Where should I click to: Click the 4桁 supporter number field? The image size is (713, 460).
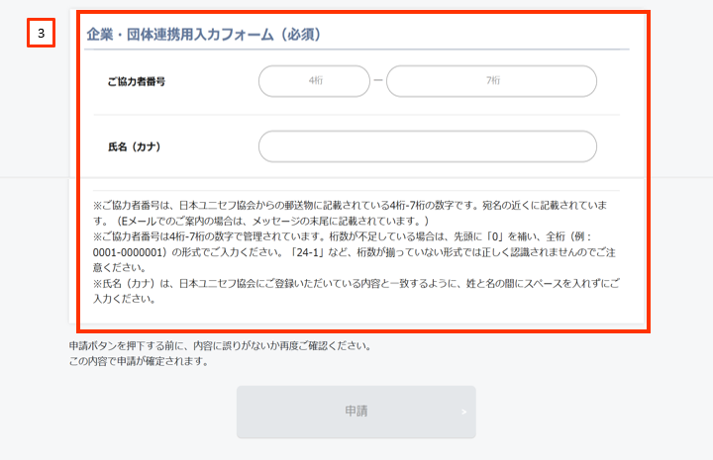(x=314, y=81)
